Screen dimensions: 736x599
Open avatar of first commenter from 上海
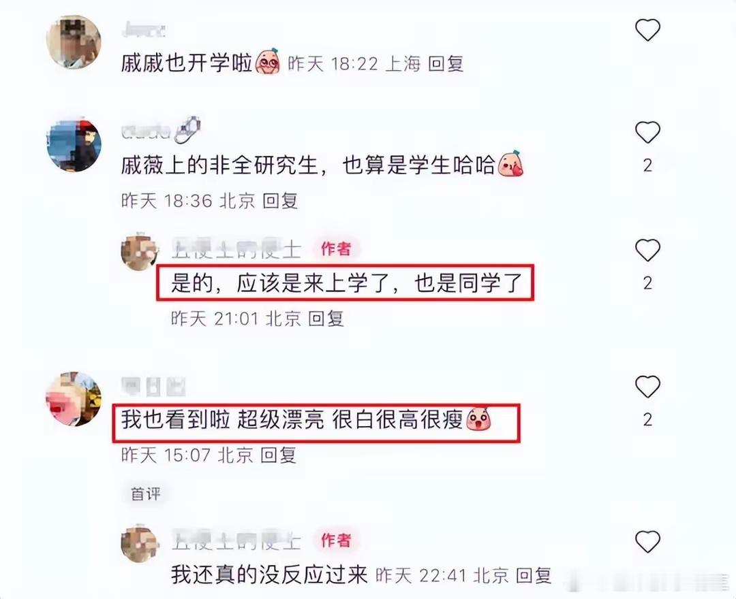[74, 42]
